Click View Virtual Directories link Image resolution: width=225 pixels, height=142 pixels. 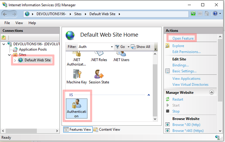pyautogui.click(x=190, y=85)
